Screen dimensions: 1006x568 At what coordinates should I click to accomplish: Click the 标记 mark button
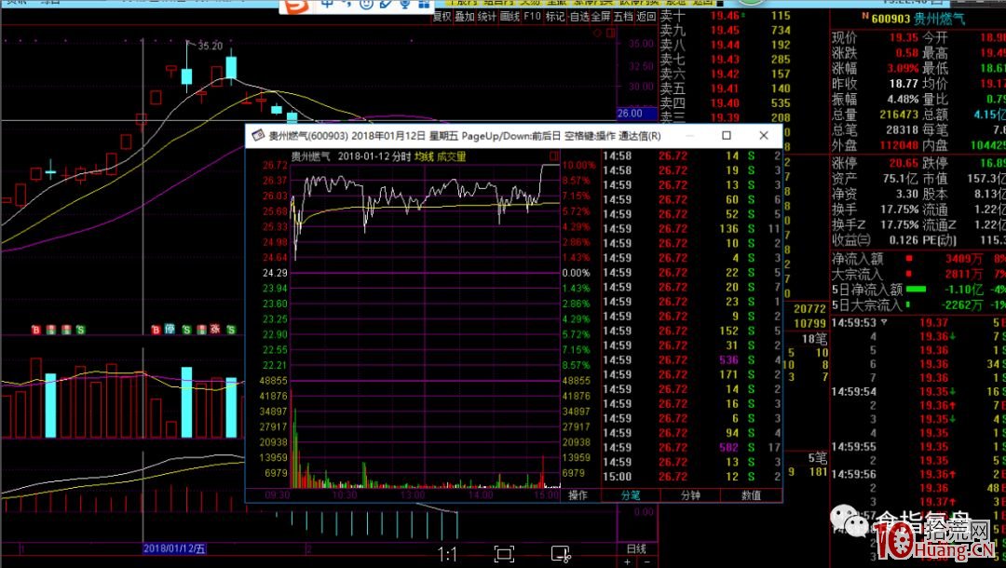click(x=555, y=16)
